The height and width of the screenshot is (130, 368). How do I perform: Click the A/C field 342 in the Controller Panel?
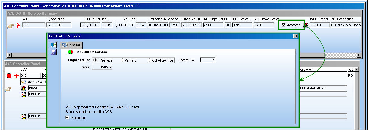pyautogui.click(x=30, y=75)
